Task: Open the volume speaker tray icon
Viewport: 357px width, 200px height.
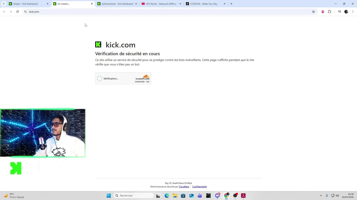Action: point(337,196)
